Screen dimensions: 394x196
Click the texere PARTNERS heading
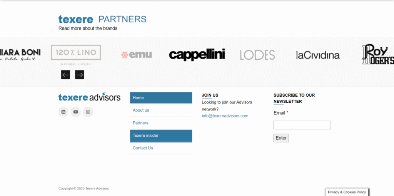click(102, 19)
